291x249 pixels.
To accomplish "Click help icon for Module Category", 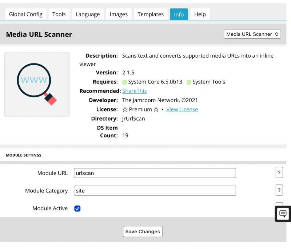I will (279, 190).
